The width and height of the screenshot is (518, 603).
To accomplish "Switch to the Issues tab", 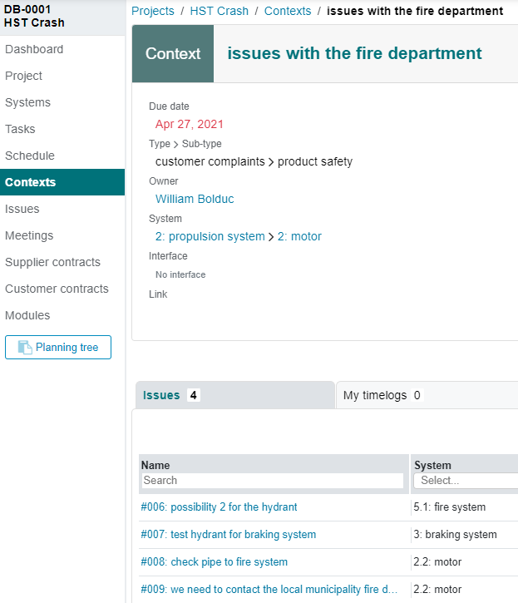I will [235, 395].
